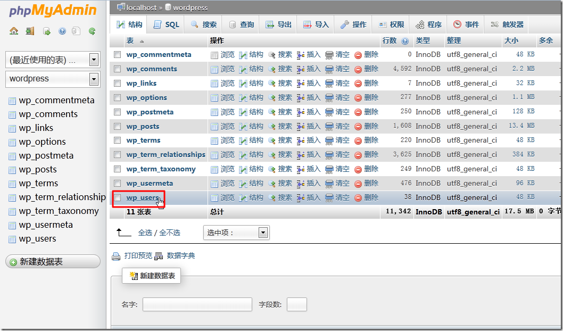
Task: Click Insert icon for wp_users row
Action: [x=301, y=198]
